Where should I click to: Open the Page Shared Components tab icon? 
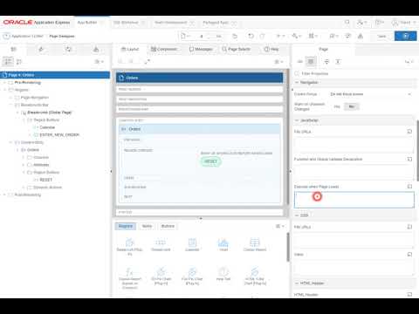96,50
